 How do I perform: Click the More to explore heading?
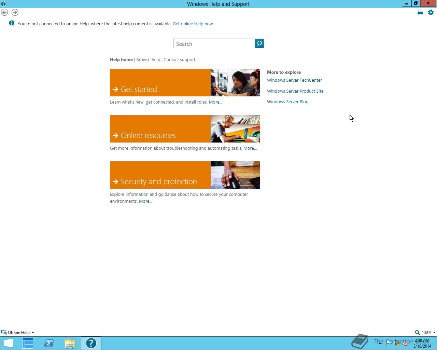click(284, 72)
